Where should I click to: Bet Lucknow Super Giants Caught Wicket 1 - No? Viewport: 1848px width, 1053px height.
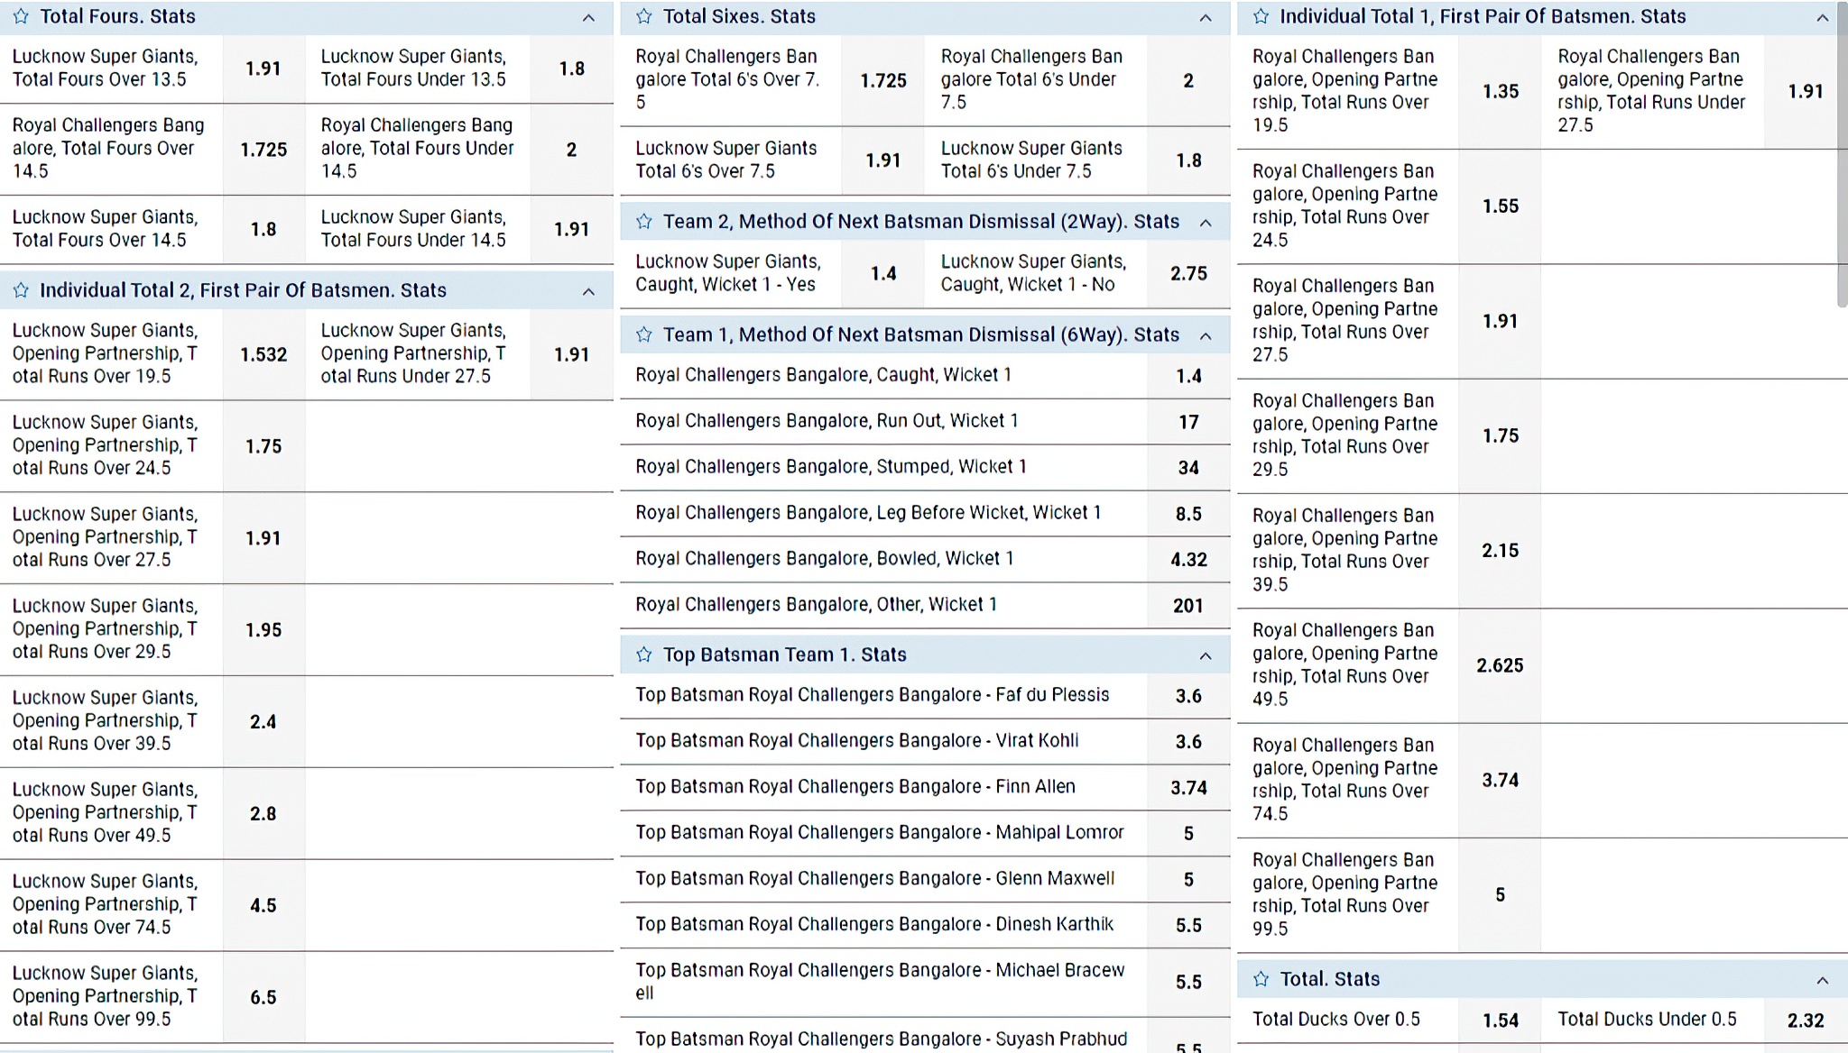click(1188, 273)
